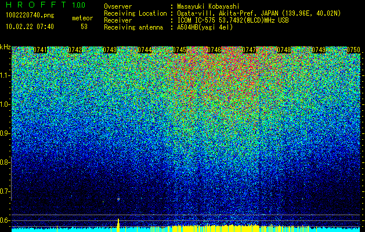Viewport: 365px width, 232px height.
Task: Click the Ogata-vill. Akita-Pref. JAPAN location text
Action: click(259, 13)
